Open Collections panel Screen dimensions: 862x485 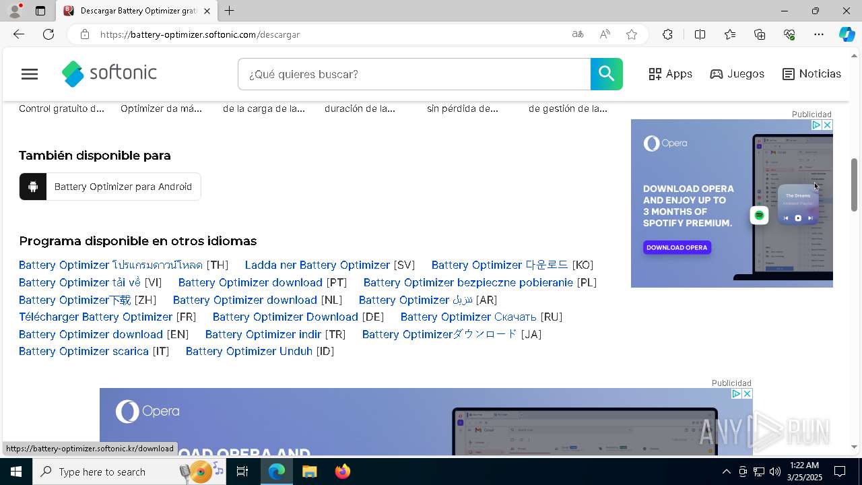(x=760, y=34)
